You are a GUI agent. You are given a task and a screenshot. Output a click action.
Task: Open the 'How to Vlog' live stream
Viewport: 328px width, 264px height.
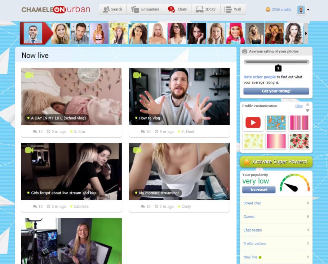179,96
